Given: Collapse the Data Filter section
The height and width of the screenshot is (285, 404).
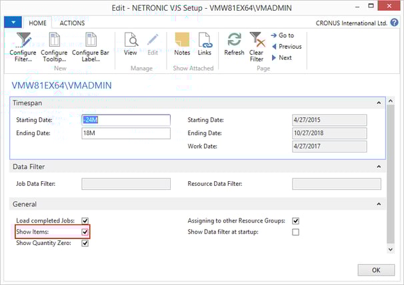Looking at the screenshot, I should pyautogui.click(x=379, y=166).
